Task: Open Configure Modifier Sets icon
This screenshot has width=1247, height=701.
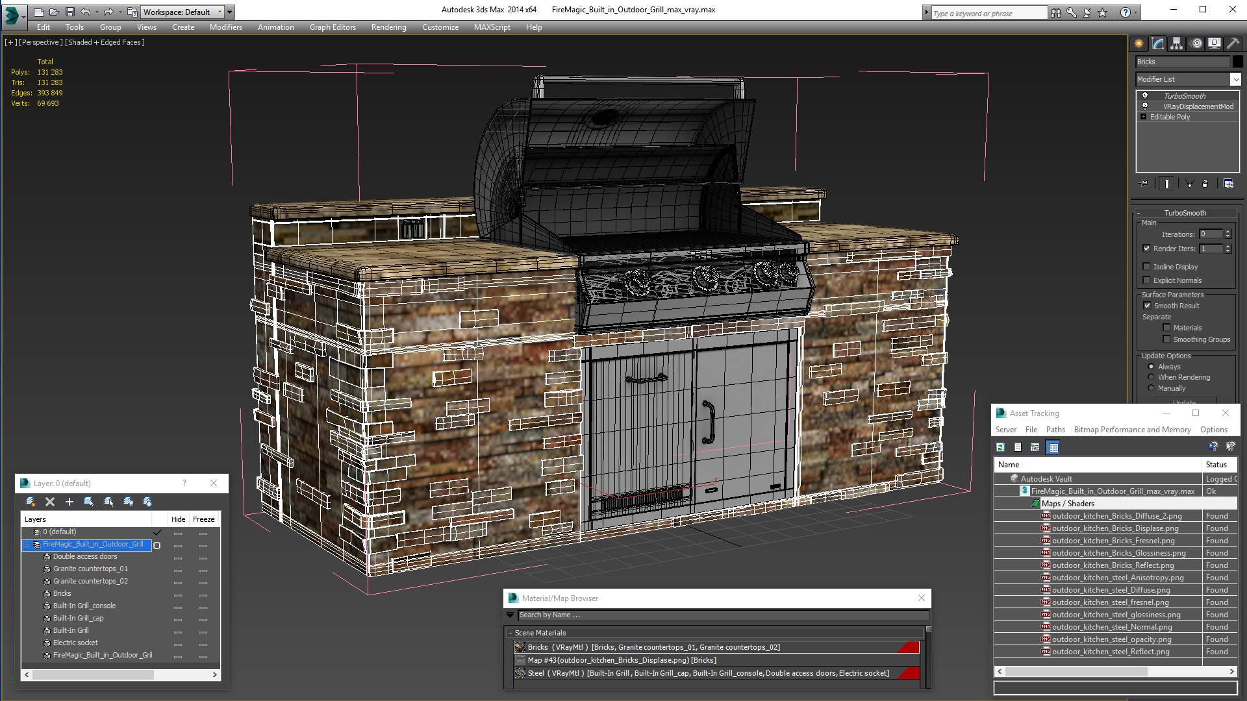Action: tap(1229, 184)
